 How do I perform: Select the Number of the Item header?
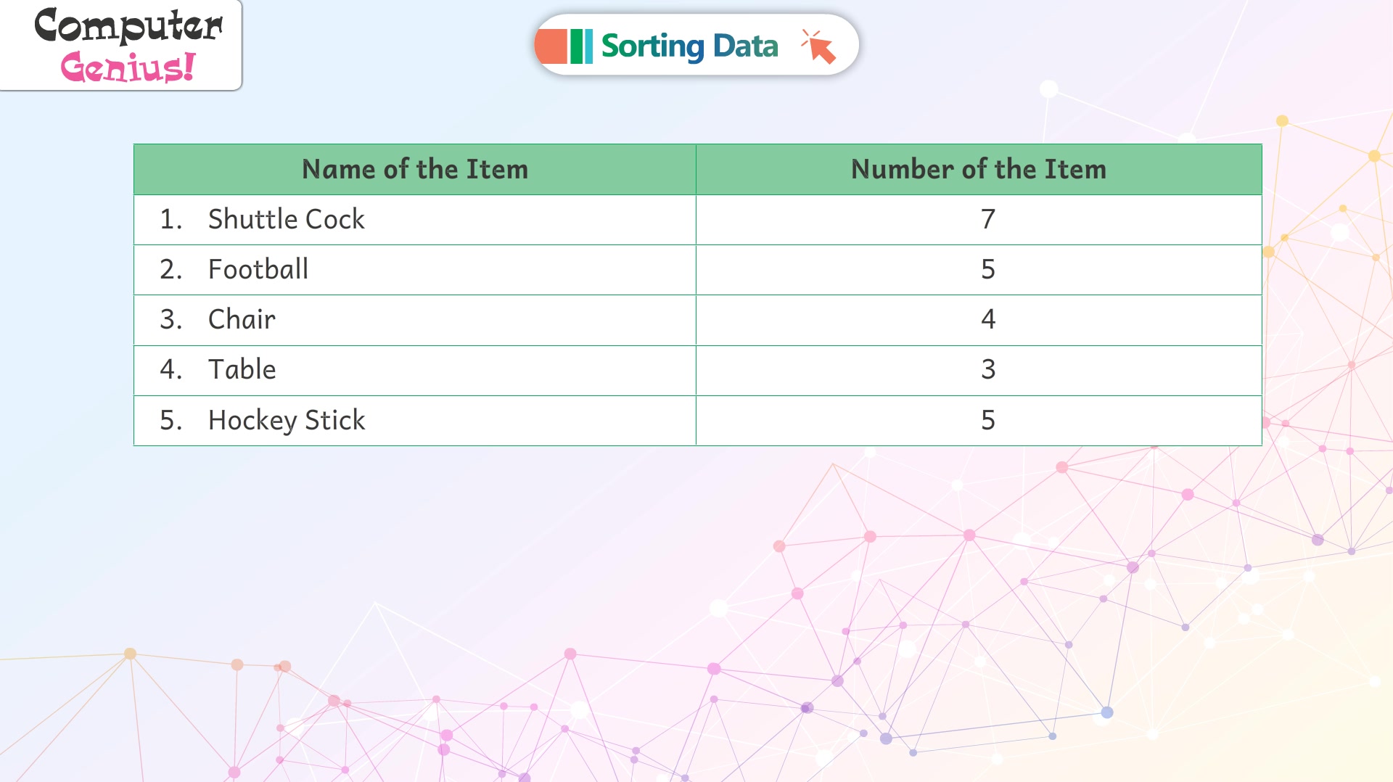[x=979, y=170]
